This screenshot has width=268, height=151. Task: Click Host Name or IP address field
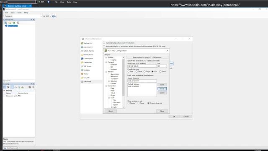(142, 66)
